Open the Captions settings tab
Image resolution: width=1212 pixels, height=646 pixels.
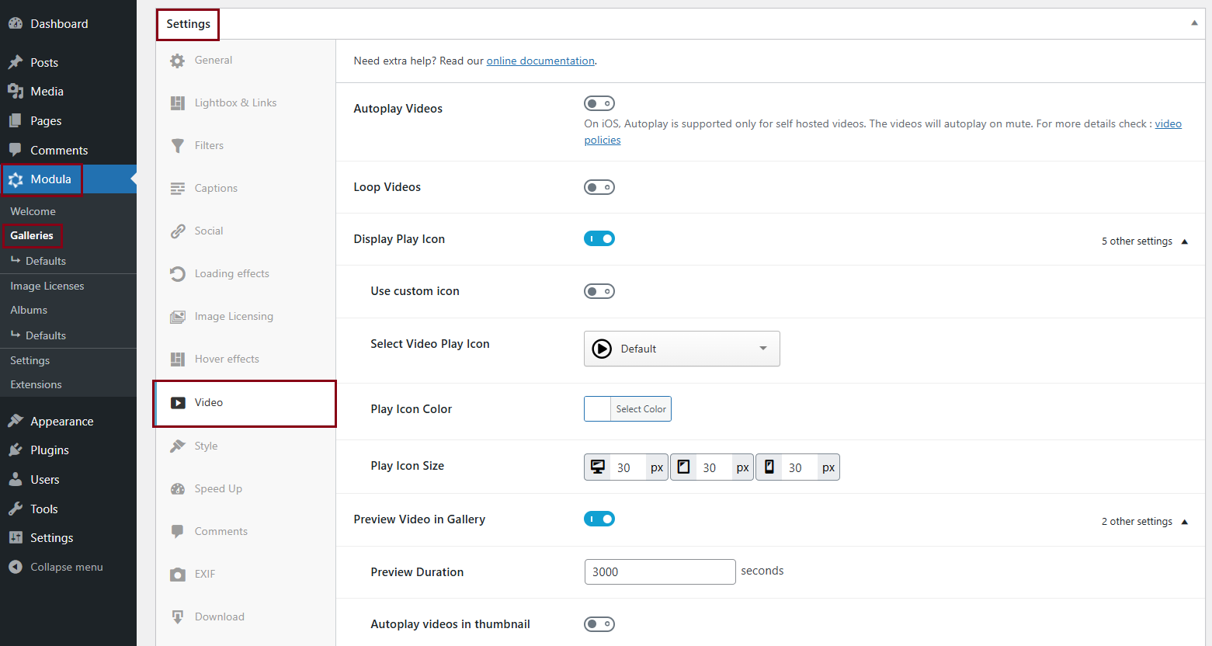216,188
